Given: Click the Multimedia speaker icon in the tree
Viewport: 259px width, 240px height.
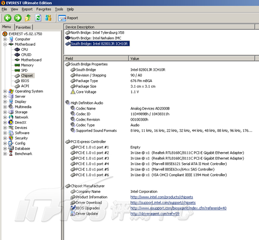Looking at the screenshot, I should [x=11, y=106].
